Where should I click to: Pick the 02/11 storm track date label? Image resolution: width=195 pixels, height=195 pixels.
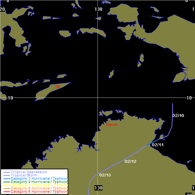click(158, 145)
